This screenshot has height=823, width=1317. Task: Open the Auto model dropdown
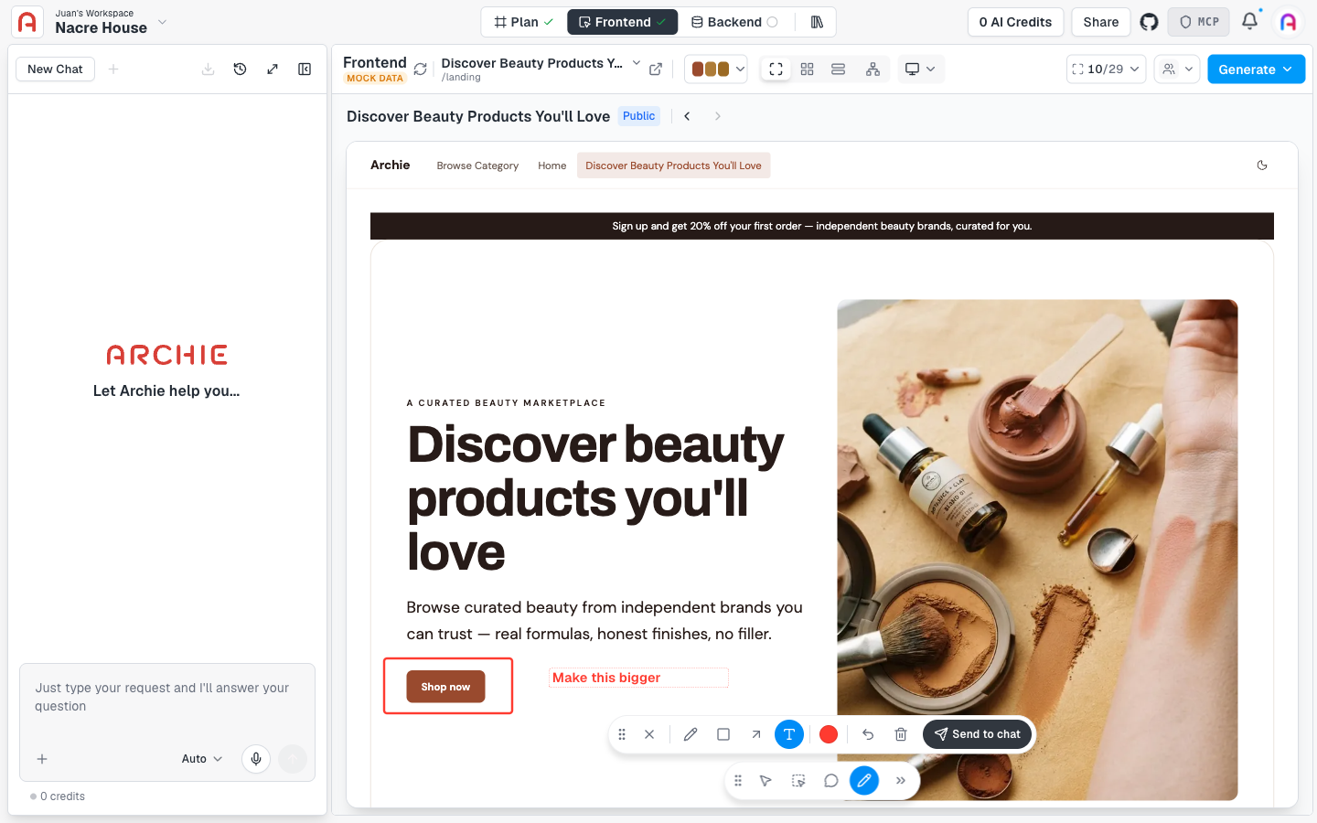pos(202,759)
